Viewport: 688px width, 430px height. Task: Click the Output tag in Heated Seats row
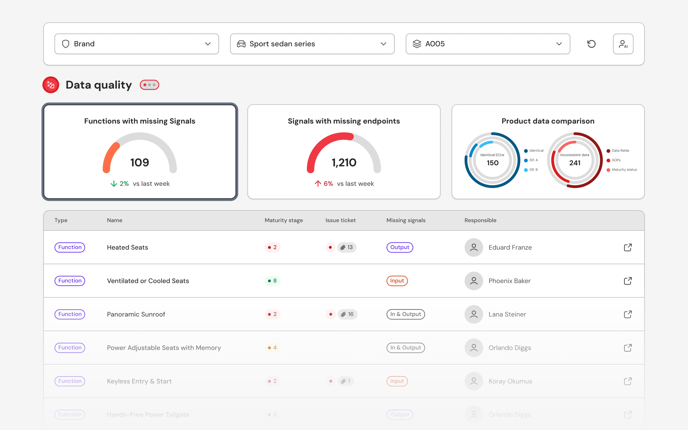[x=399, y=248]
